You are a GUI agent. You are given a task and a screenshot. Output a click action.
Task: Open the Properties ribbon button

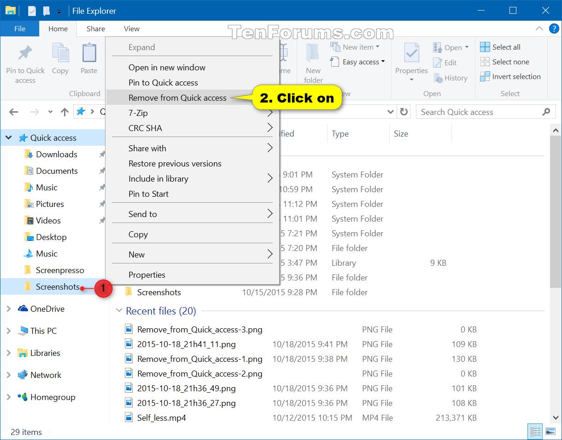(x=411, y=63)
